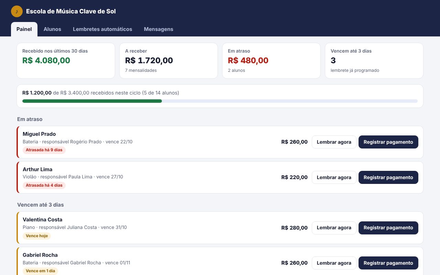
Task: Remind Valentina Costa now
Action: tap(334, 228)
